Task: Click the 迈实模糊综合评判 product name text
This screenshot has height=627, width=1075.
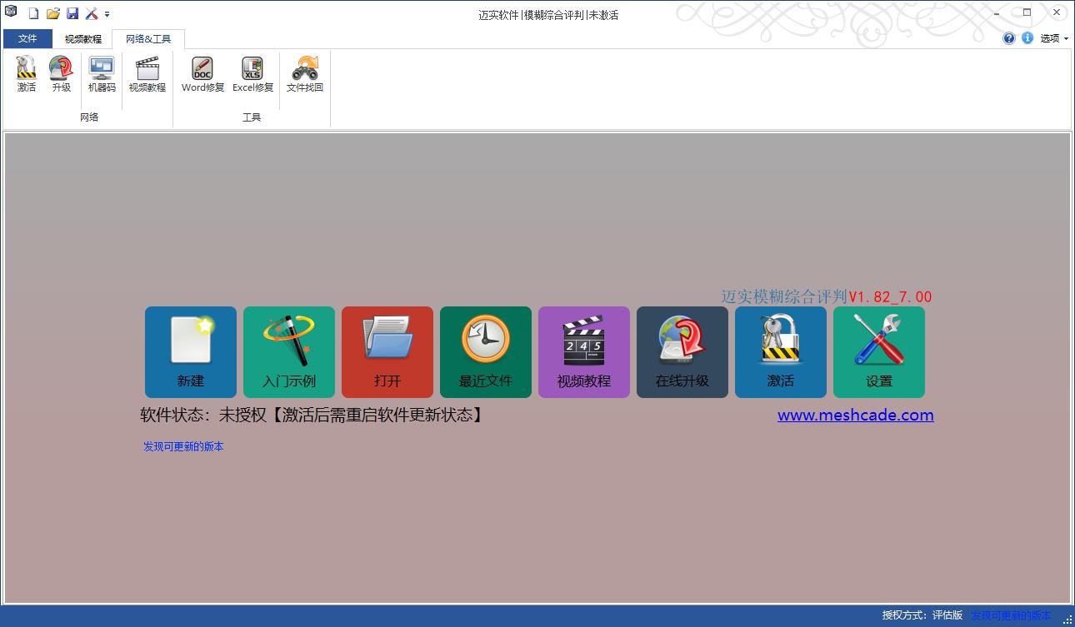Action: 784,296
